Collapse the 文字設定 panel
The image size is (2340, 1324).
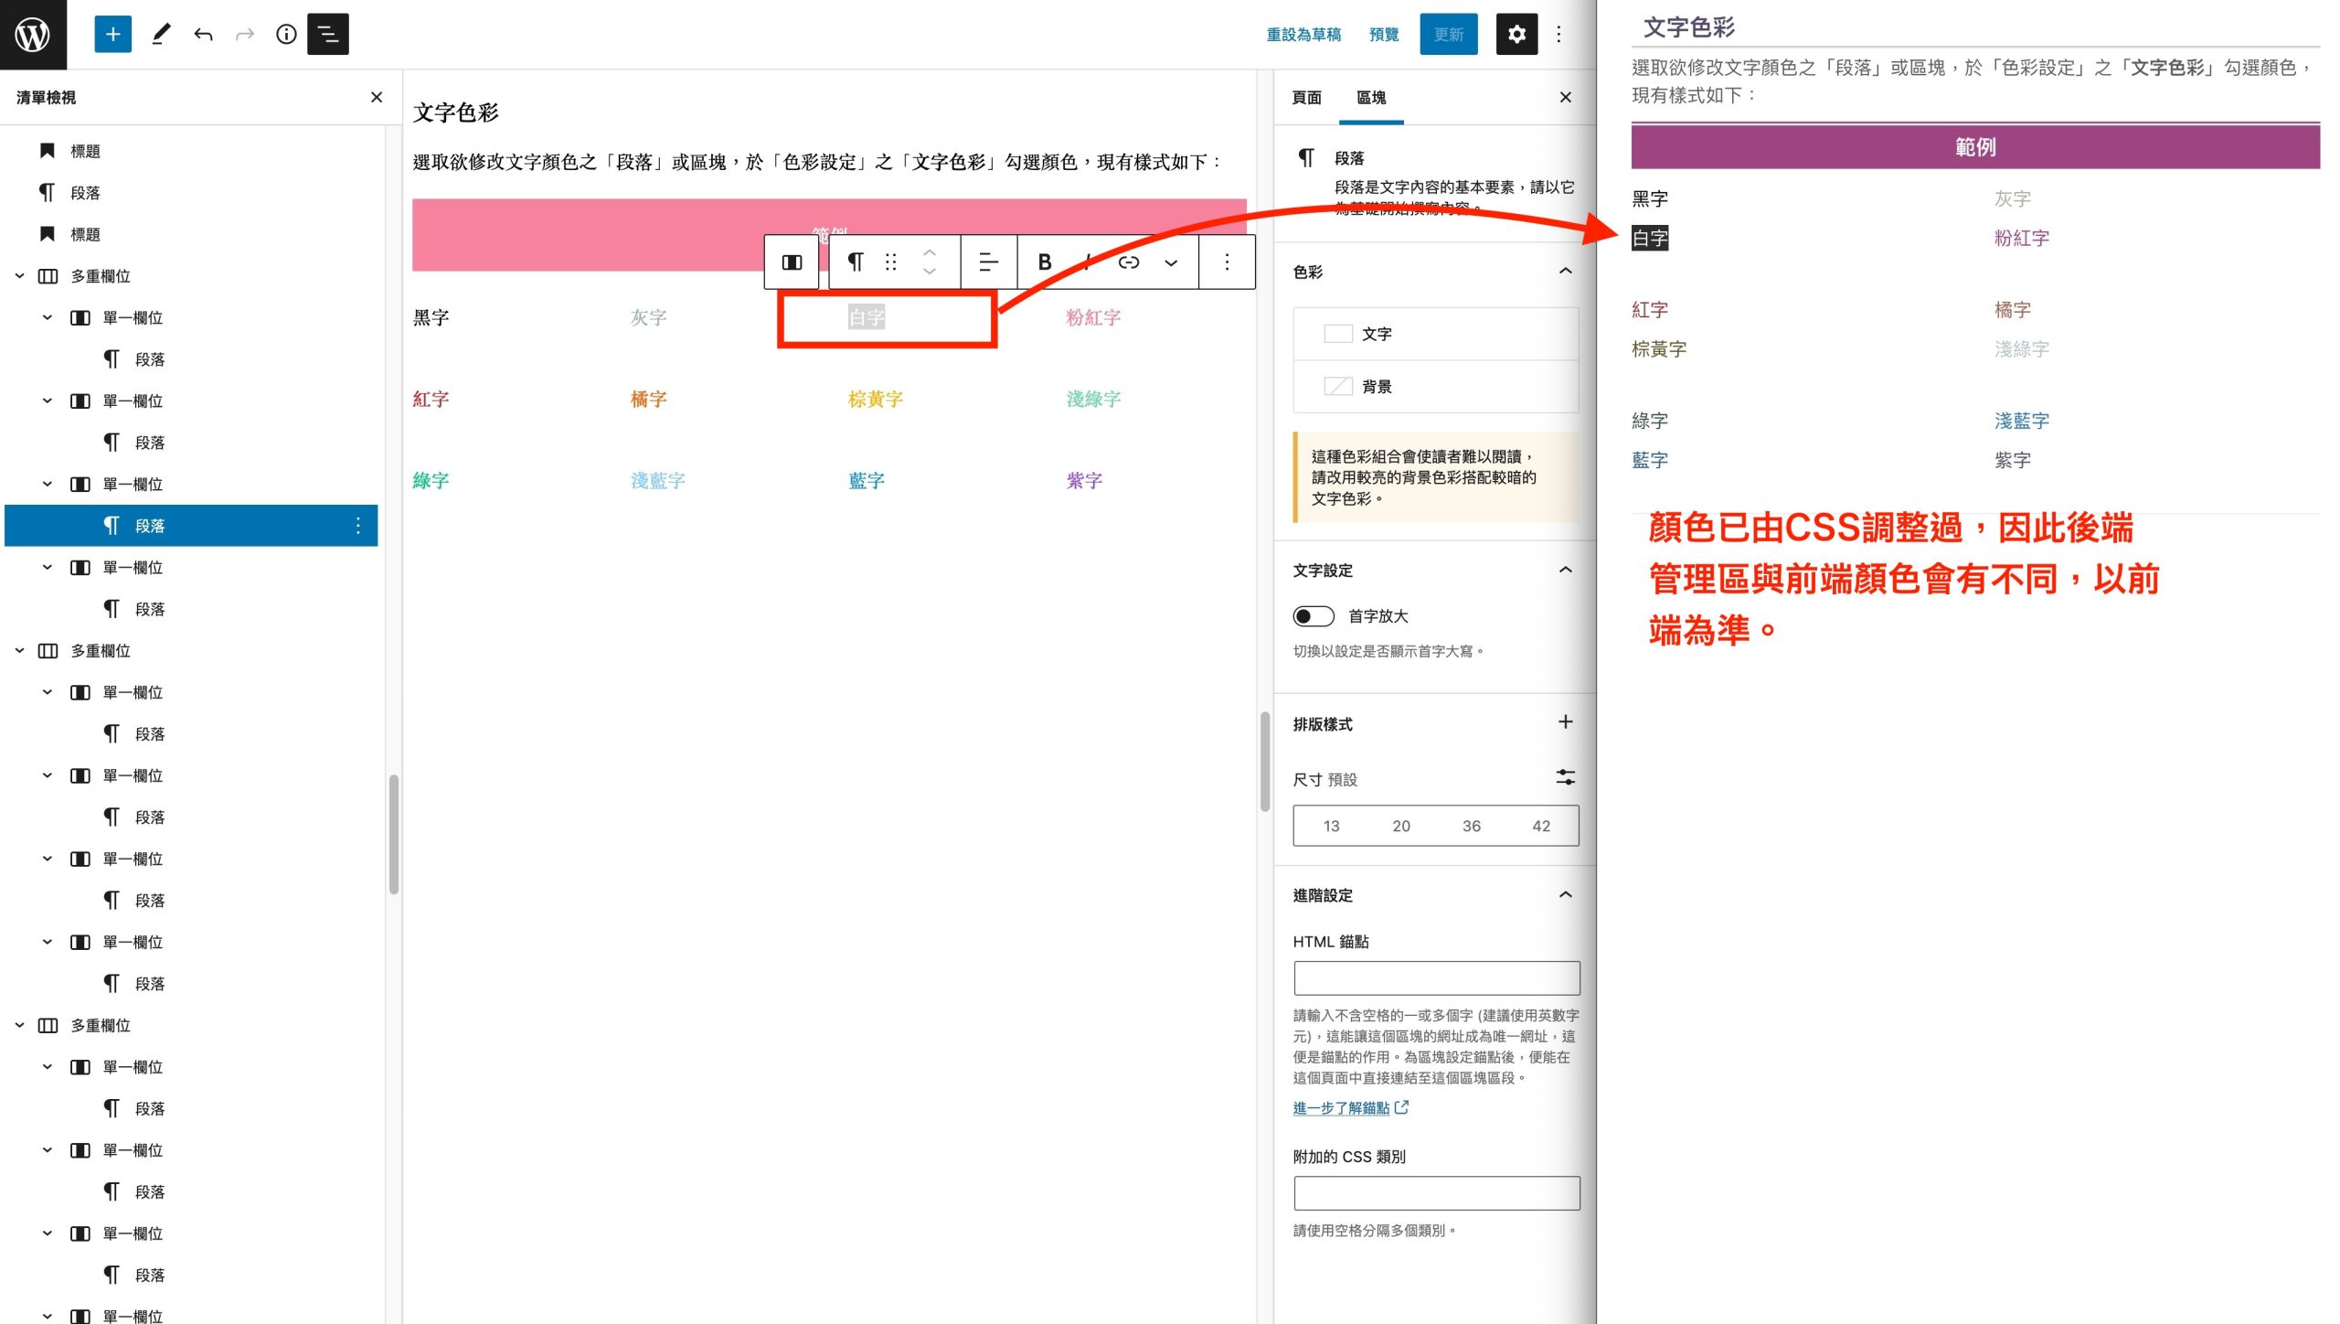pyautogui.click(x=1566, y=571)
